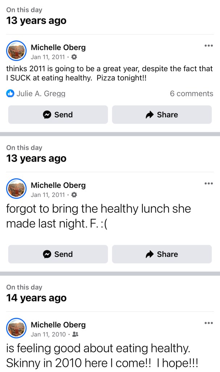
Task: Click privacy gear icon on lunch post
Action: [x=74, y=195]
